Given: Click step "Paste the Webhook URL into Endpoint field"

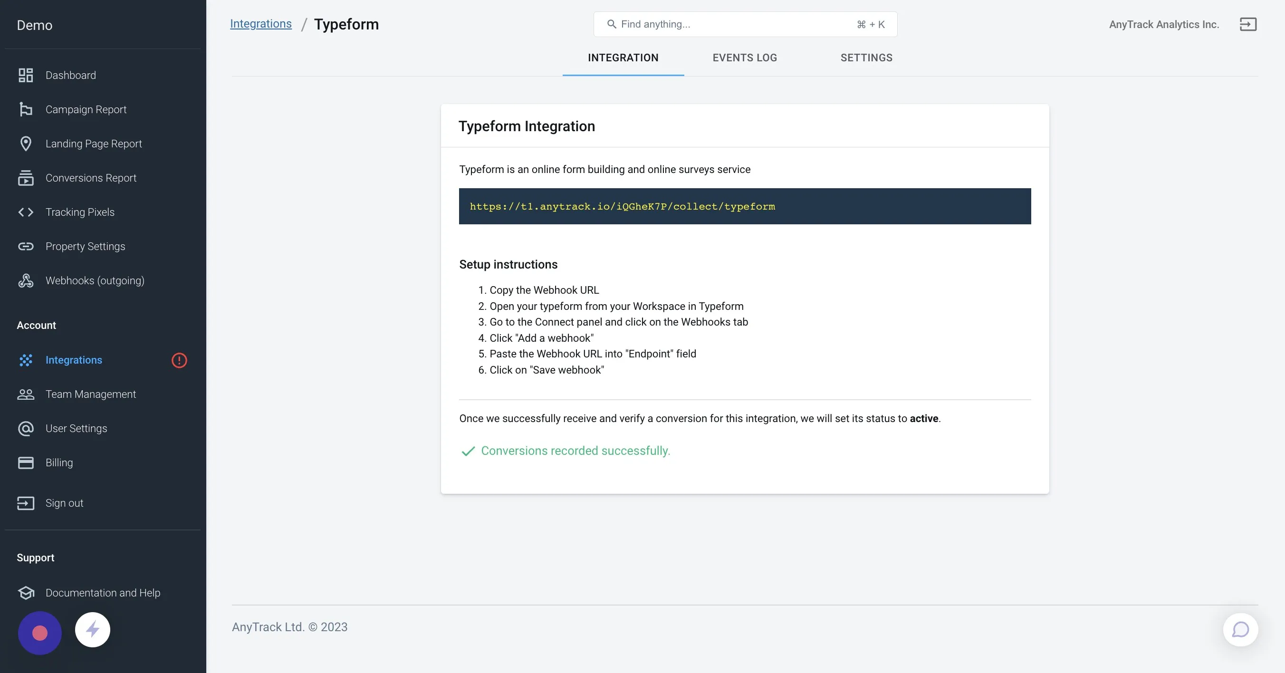Looking at the screenshot, I should (x=593, y=354).
